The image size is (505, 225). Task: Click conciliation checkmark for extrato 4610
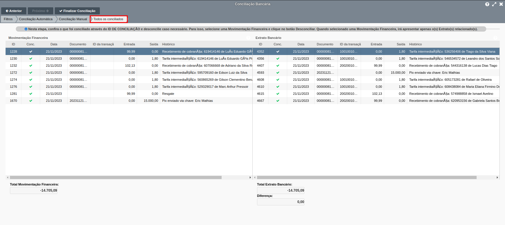point(278,87)
